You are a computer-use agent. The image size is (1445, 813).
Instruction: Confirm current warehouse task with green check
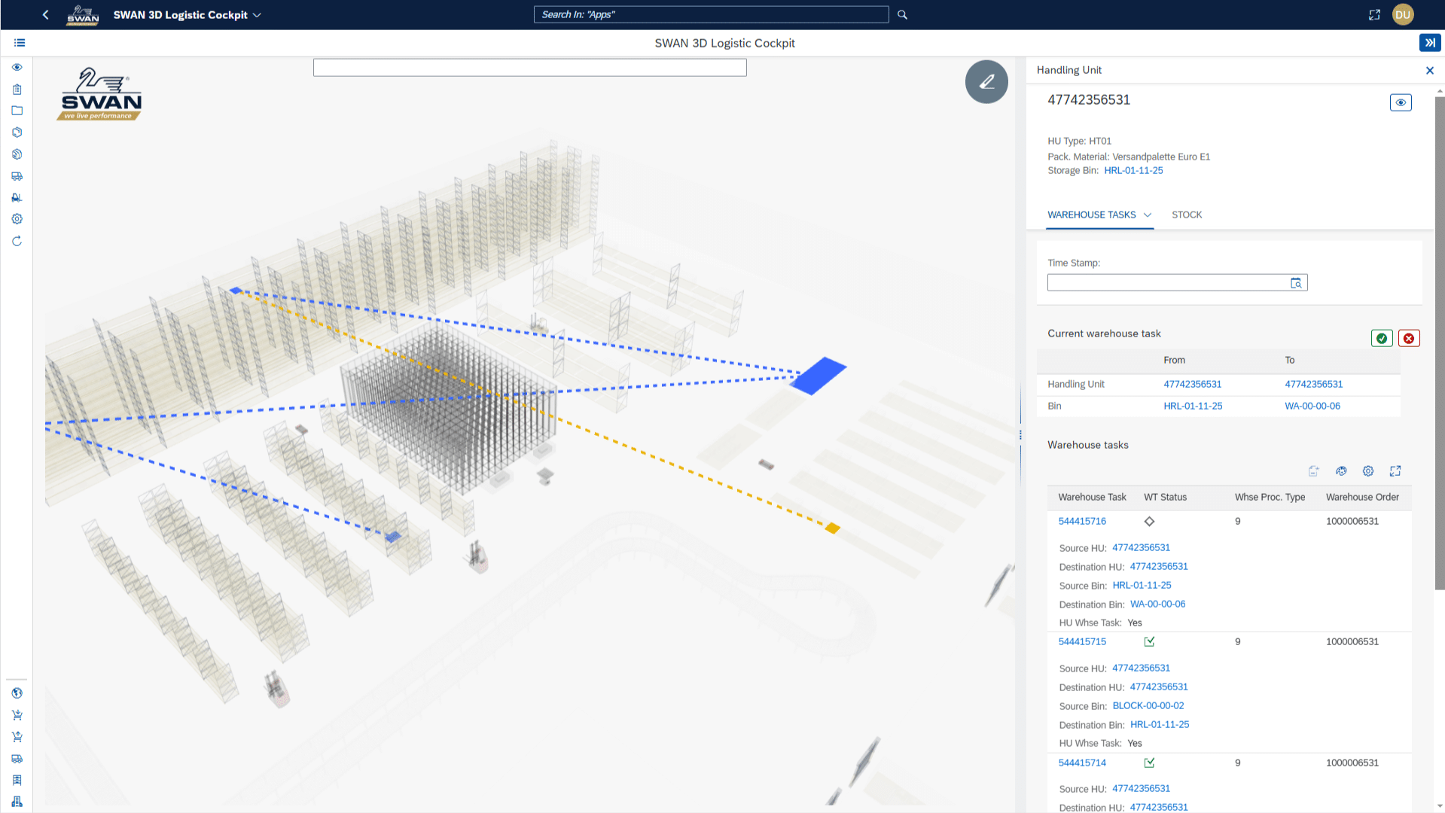(x=1382, y=338)
